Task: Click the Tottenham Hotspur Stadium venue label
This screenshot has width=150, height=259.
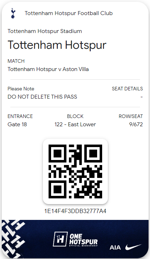Action: pyautogui.click(x=45, y=31)
